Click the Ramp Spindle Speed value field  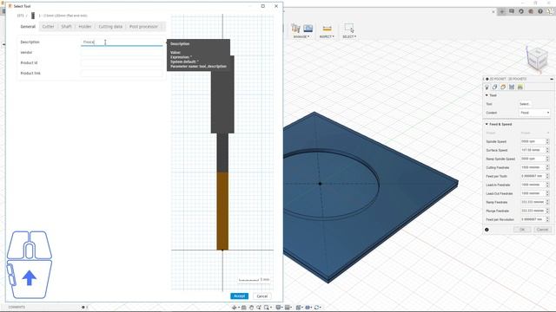pos(533,159)
